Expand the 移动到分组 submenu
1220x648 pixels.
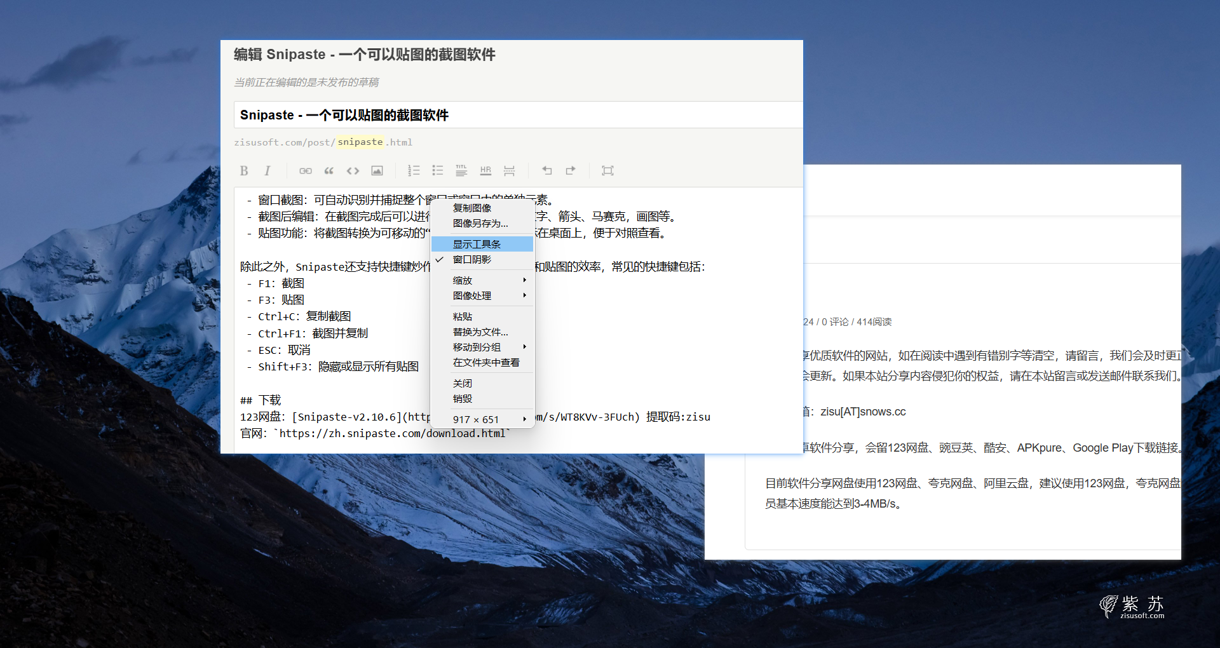(482, 347)
